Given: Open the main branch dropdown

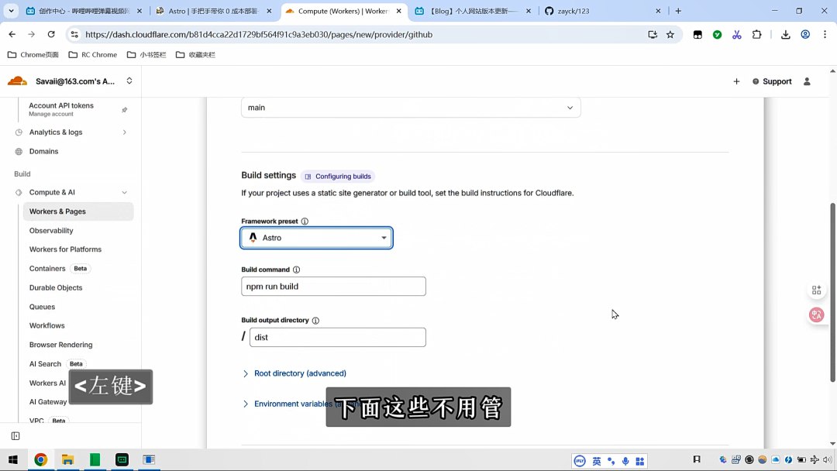Looking at the screenshot, I should click(411, 108).
